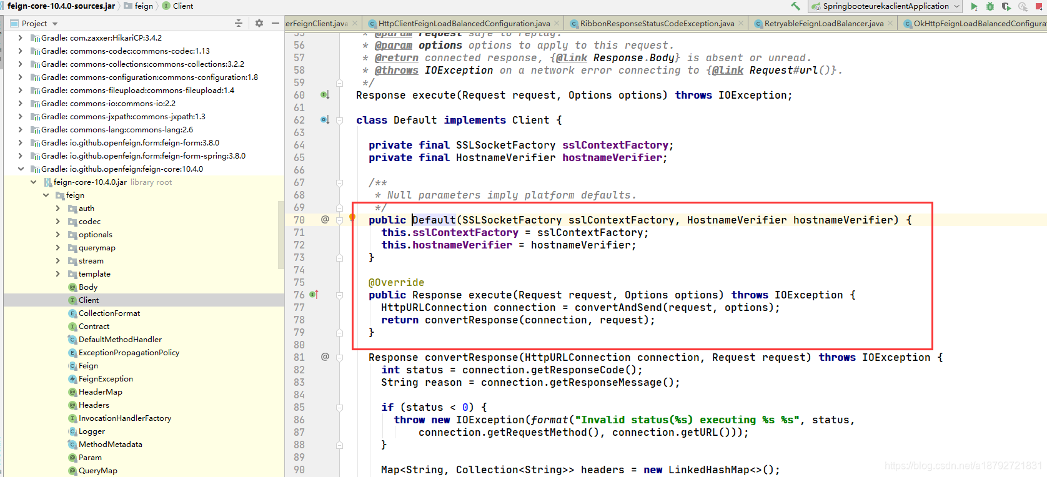Click the Build Project hammer icon
Image resolution: width=1047 pixels, height=477 pixels.
[x=795, y=6]
